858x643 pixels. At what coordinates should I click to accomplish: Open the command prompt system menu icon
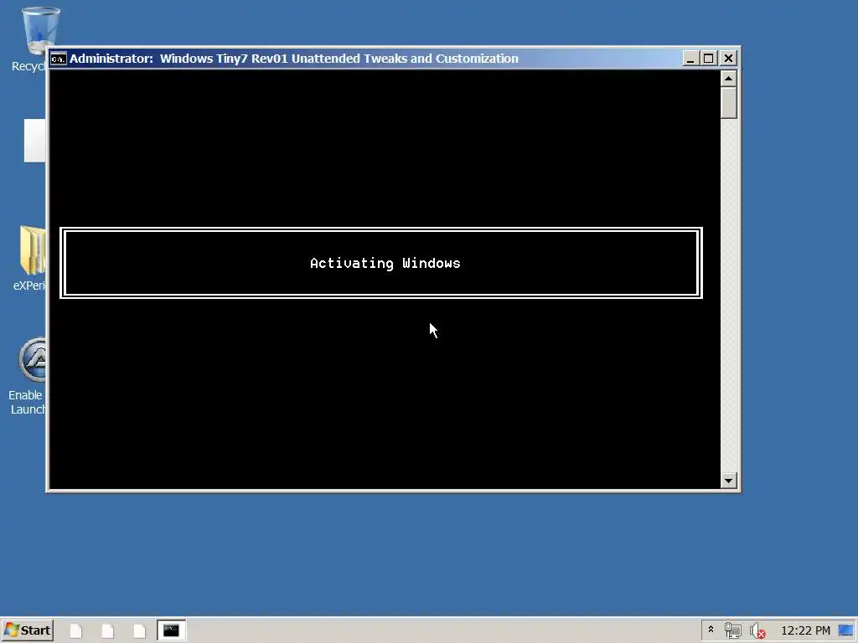click(59, 59)
